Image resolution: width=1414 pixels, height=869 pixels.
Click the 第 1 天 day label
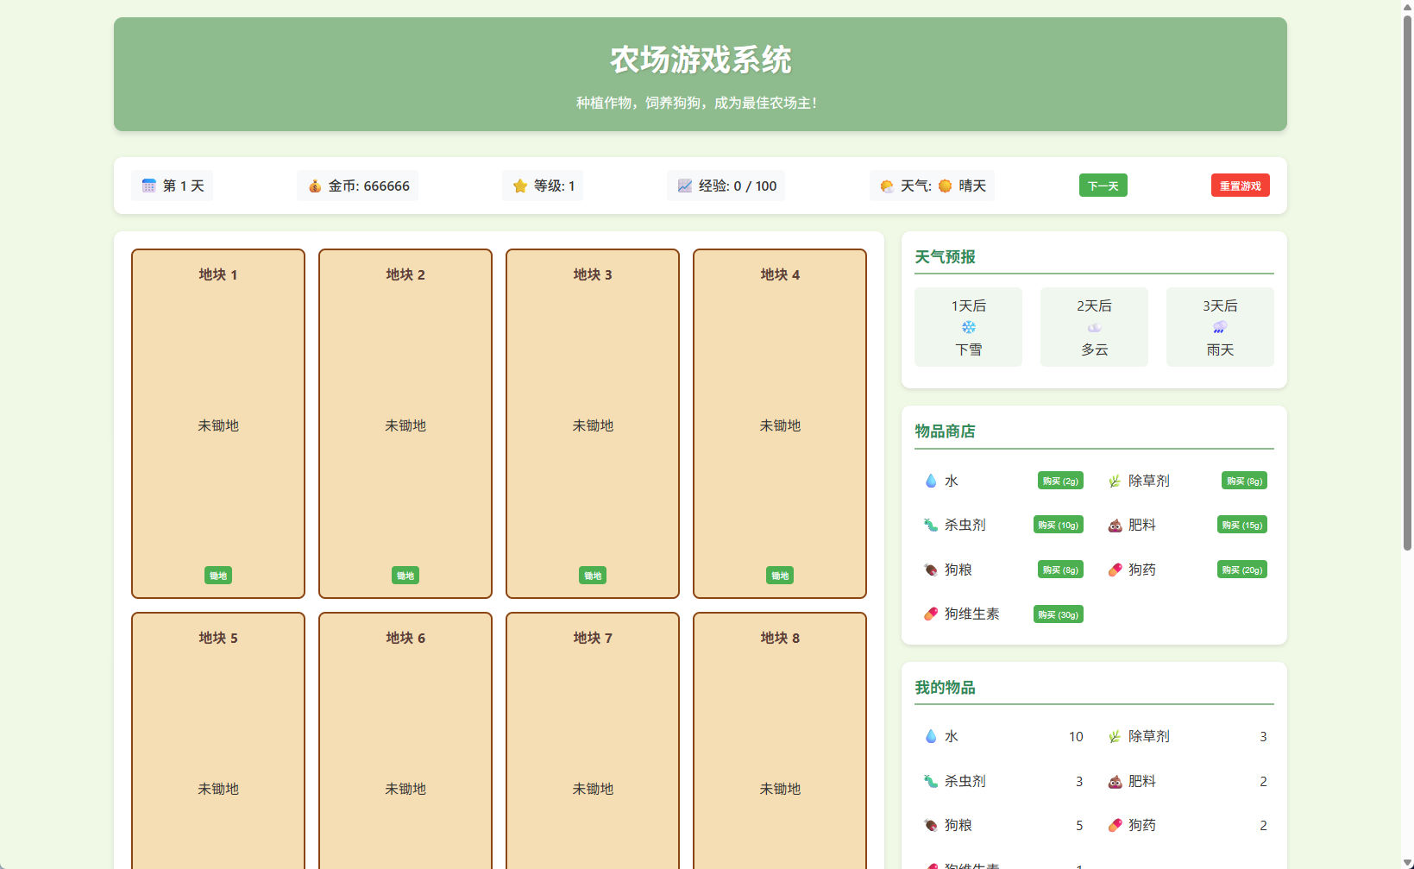[184, 186]
